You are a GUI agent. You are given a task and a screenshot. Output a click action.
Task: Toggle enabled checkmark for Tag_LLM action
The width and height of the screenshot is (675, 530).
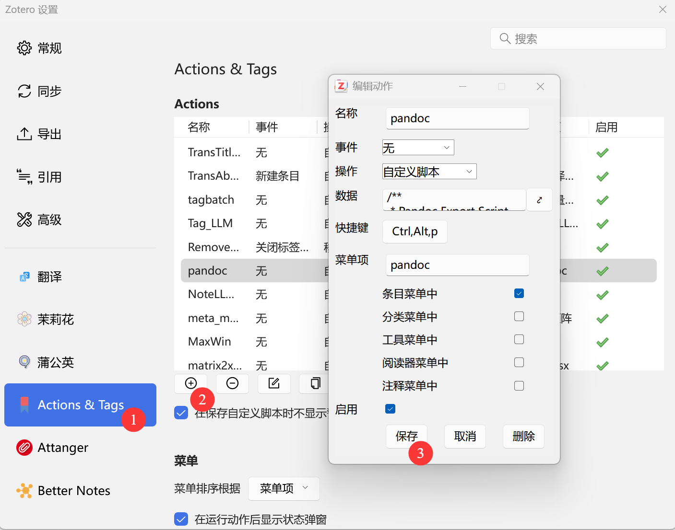coord(603,224)
